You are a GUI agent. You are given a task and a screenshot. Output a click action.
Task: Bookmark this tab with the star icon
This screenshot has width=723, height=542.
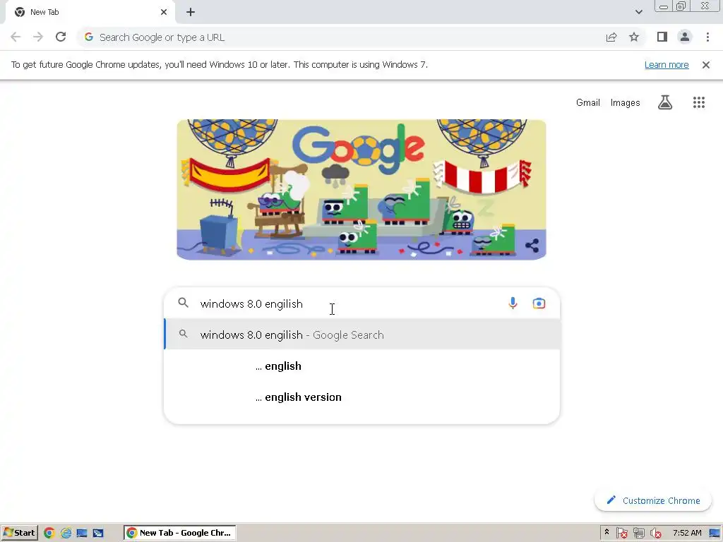click(634, 37)
